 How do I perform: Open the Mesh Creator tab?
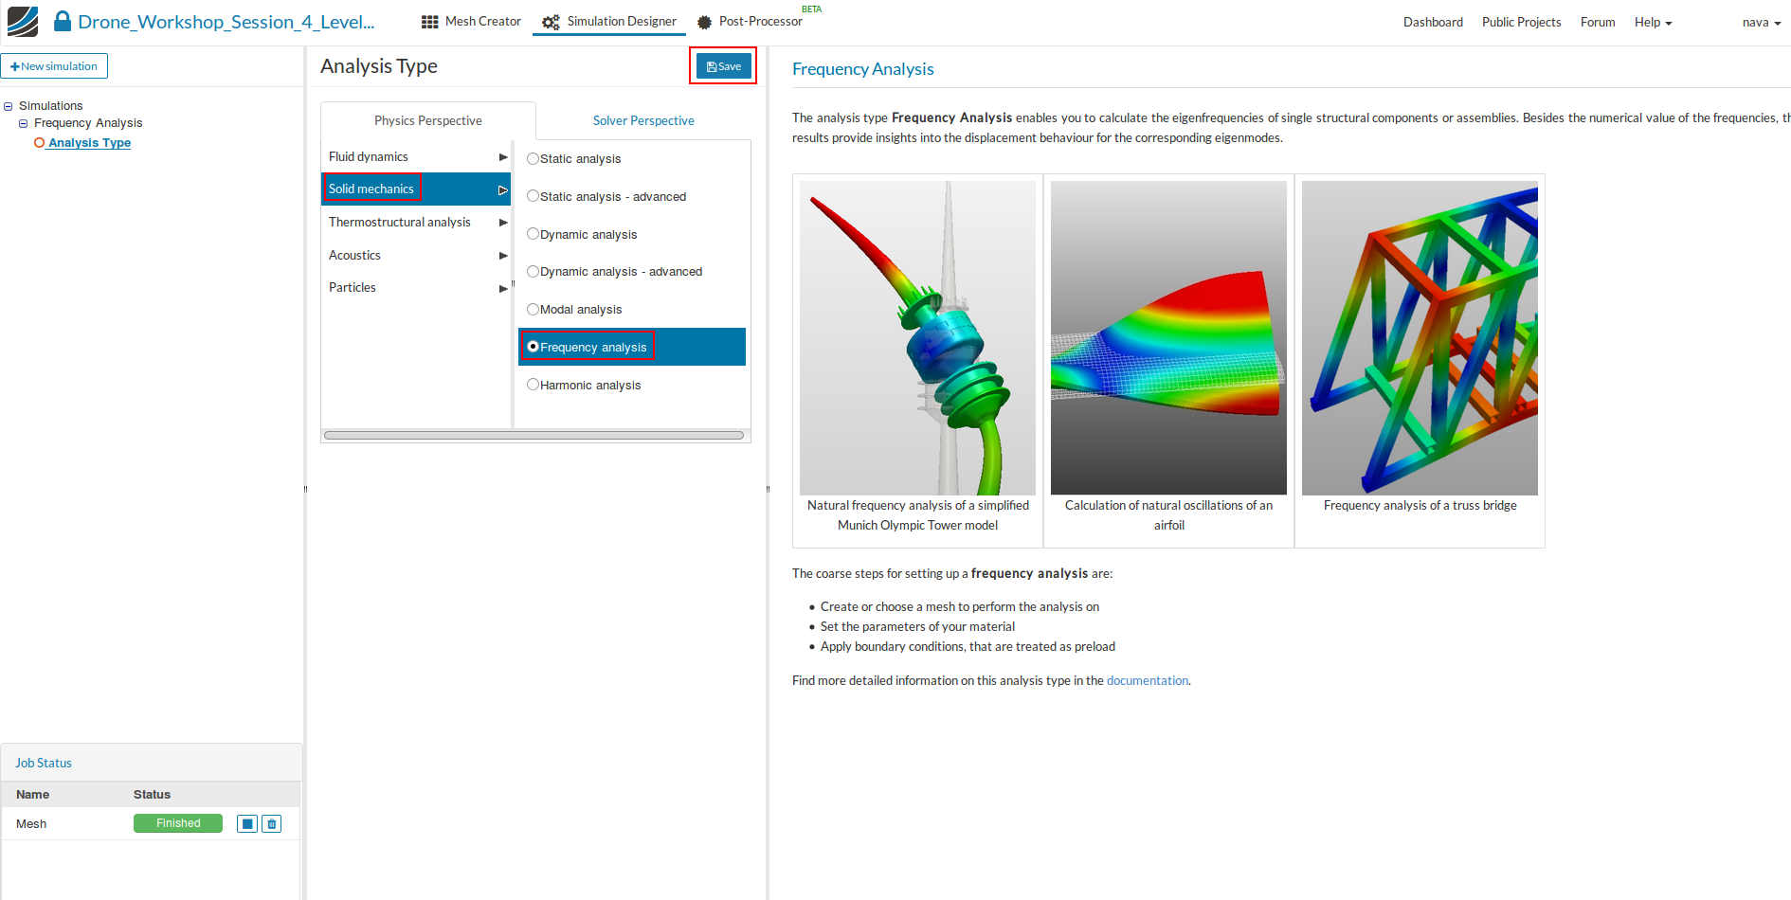tap(471, 21)
